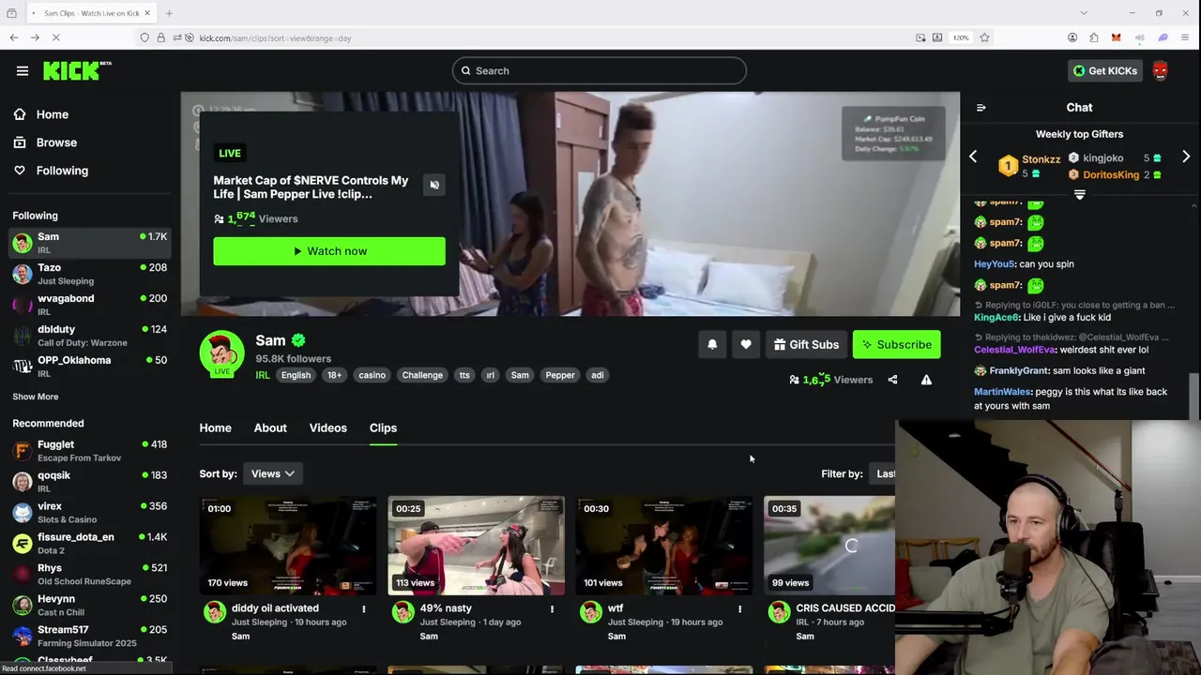
Task: Open the recommended Fugglet channel
Action: click(89, 451)
